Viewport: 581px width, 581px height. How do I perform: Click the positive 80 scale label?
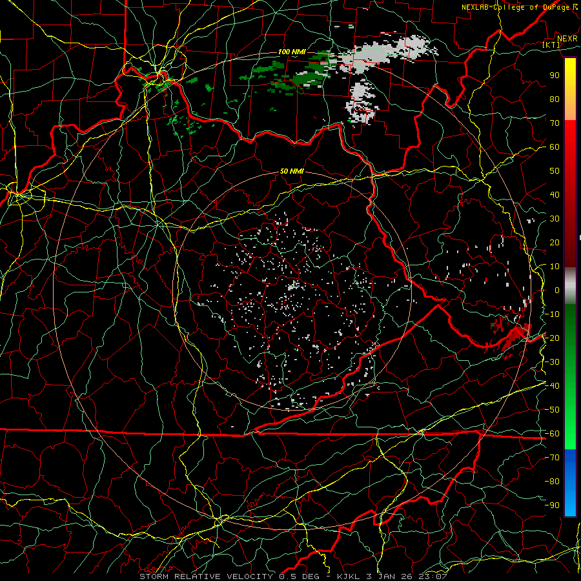coord(555,99)
